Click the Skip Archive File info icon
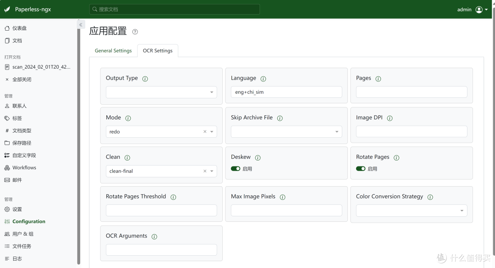The height and width of the screenshot is (268, 495). [280, 118]
